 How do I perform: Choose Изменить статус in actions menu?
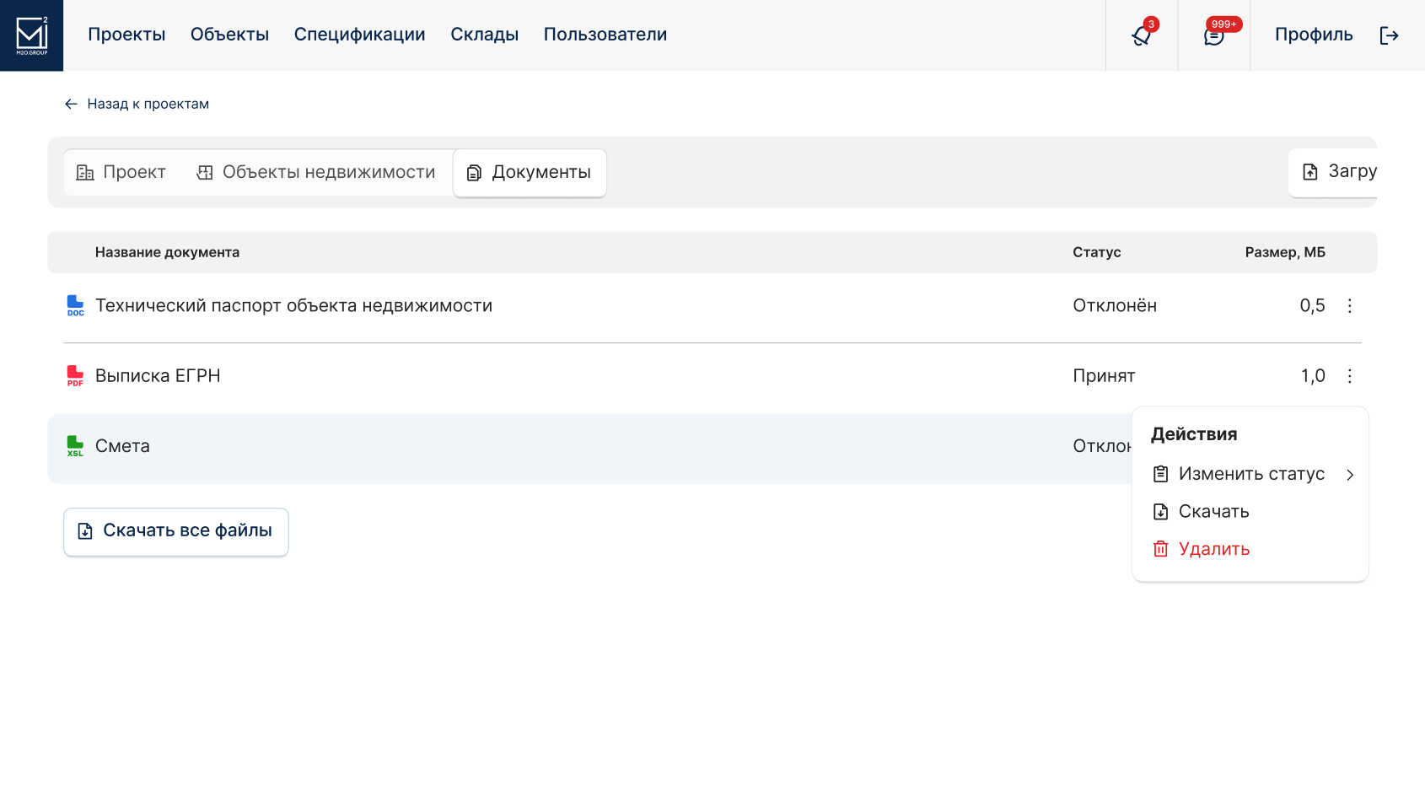point(1251,474)
